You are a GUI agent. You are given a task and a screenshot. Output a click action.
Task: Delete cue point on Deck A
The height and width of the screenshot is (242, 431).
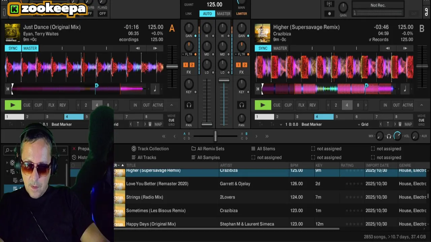pyautogui.click(x=150, y=124)
